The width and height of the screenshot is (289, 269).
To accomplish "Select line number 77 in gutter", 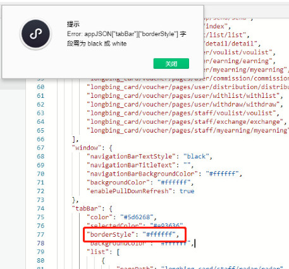I will tap(40, 234).
